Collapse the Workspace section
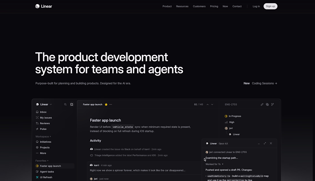Viewport: 315px width, 181px height. pyautogui.click(x=43, y=137)
